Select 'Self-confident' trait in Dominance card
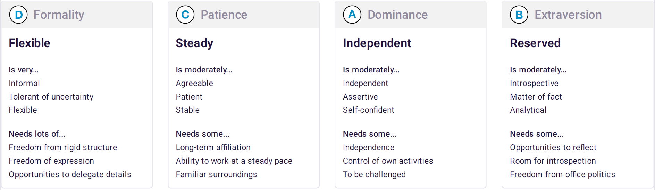 tap(369, 110)
